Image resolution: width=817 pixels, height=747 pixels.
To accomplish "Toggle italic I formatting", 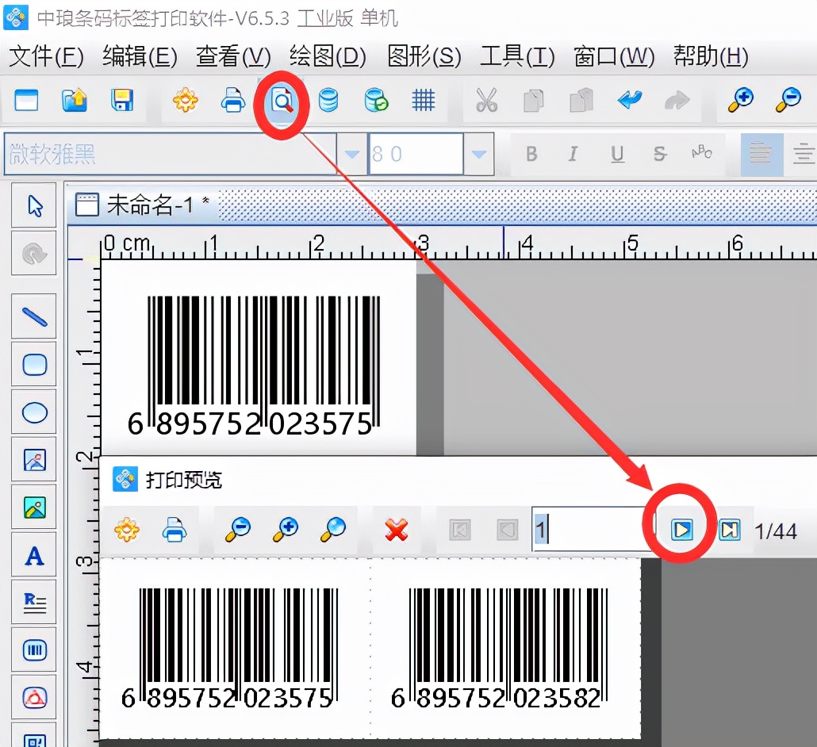I will tap(573, 154).
